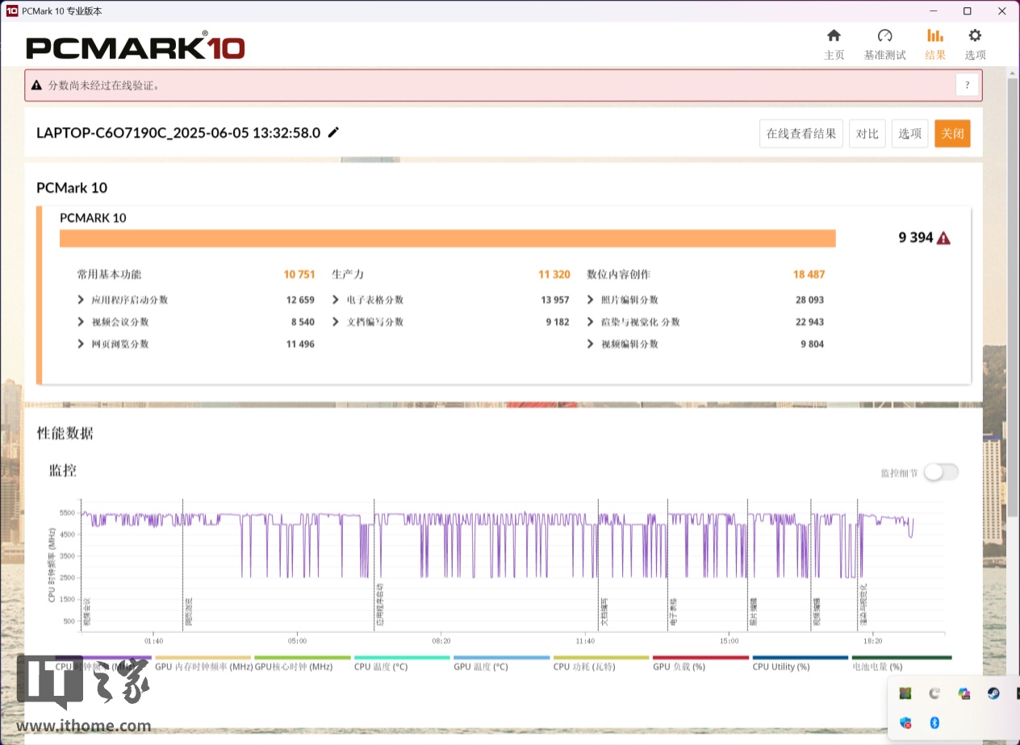Click the Bluetooth tray icon
This screenshot has width=1020, height=745.
tap(934, 722)
